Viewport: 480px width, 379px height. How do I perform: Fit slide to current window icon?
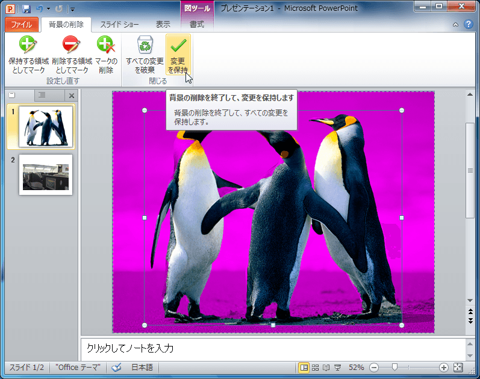(x=458, y=368)
